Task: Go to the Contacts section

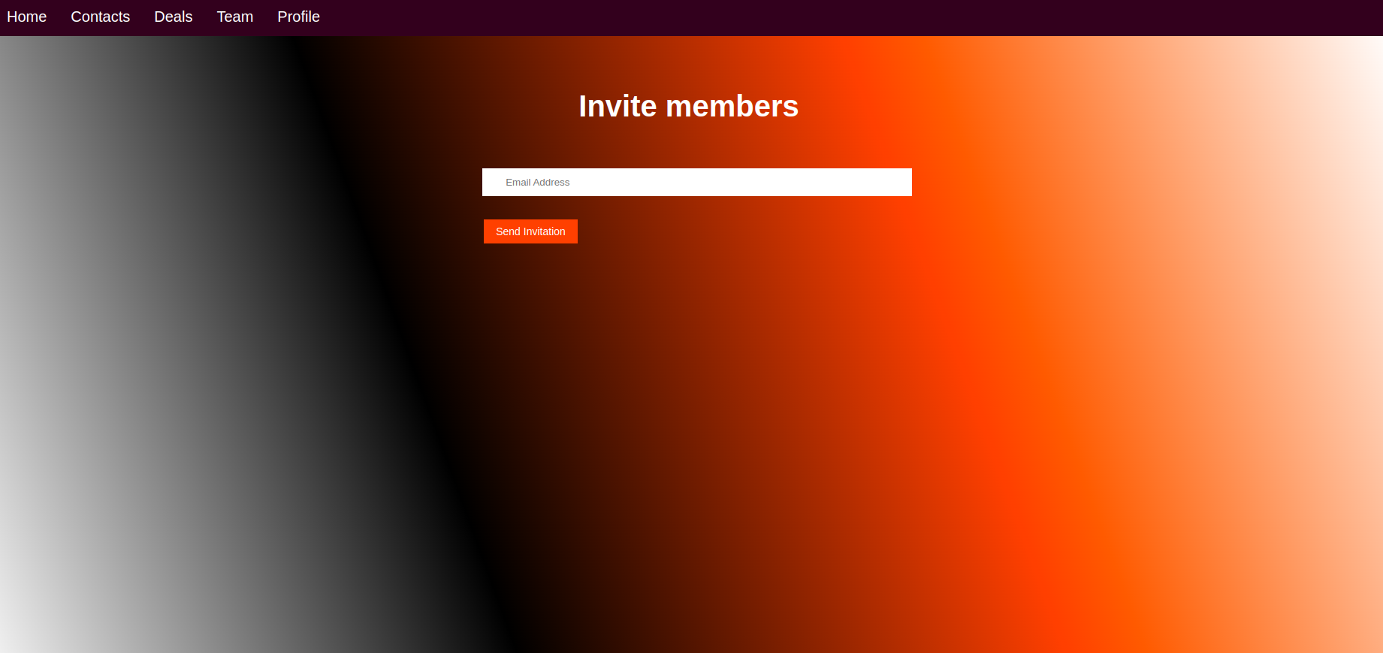Action: pos(100,17)
